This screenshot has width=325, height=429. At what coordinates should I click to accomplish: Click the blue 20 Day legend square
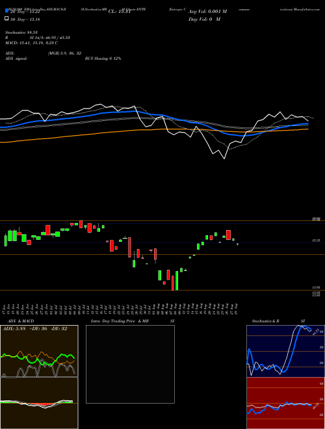click(6, 11)
